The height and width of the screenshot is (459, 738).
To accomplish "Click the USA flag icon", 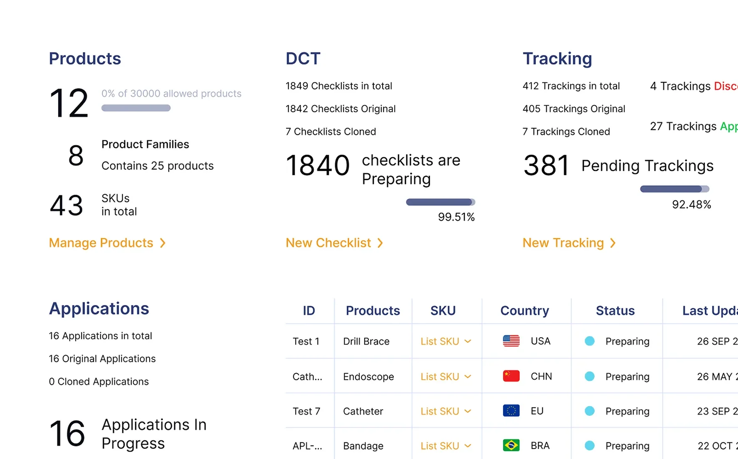I will (511, 341).
